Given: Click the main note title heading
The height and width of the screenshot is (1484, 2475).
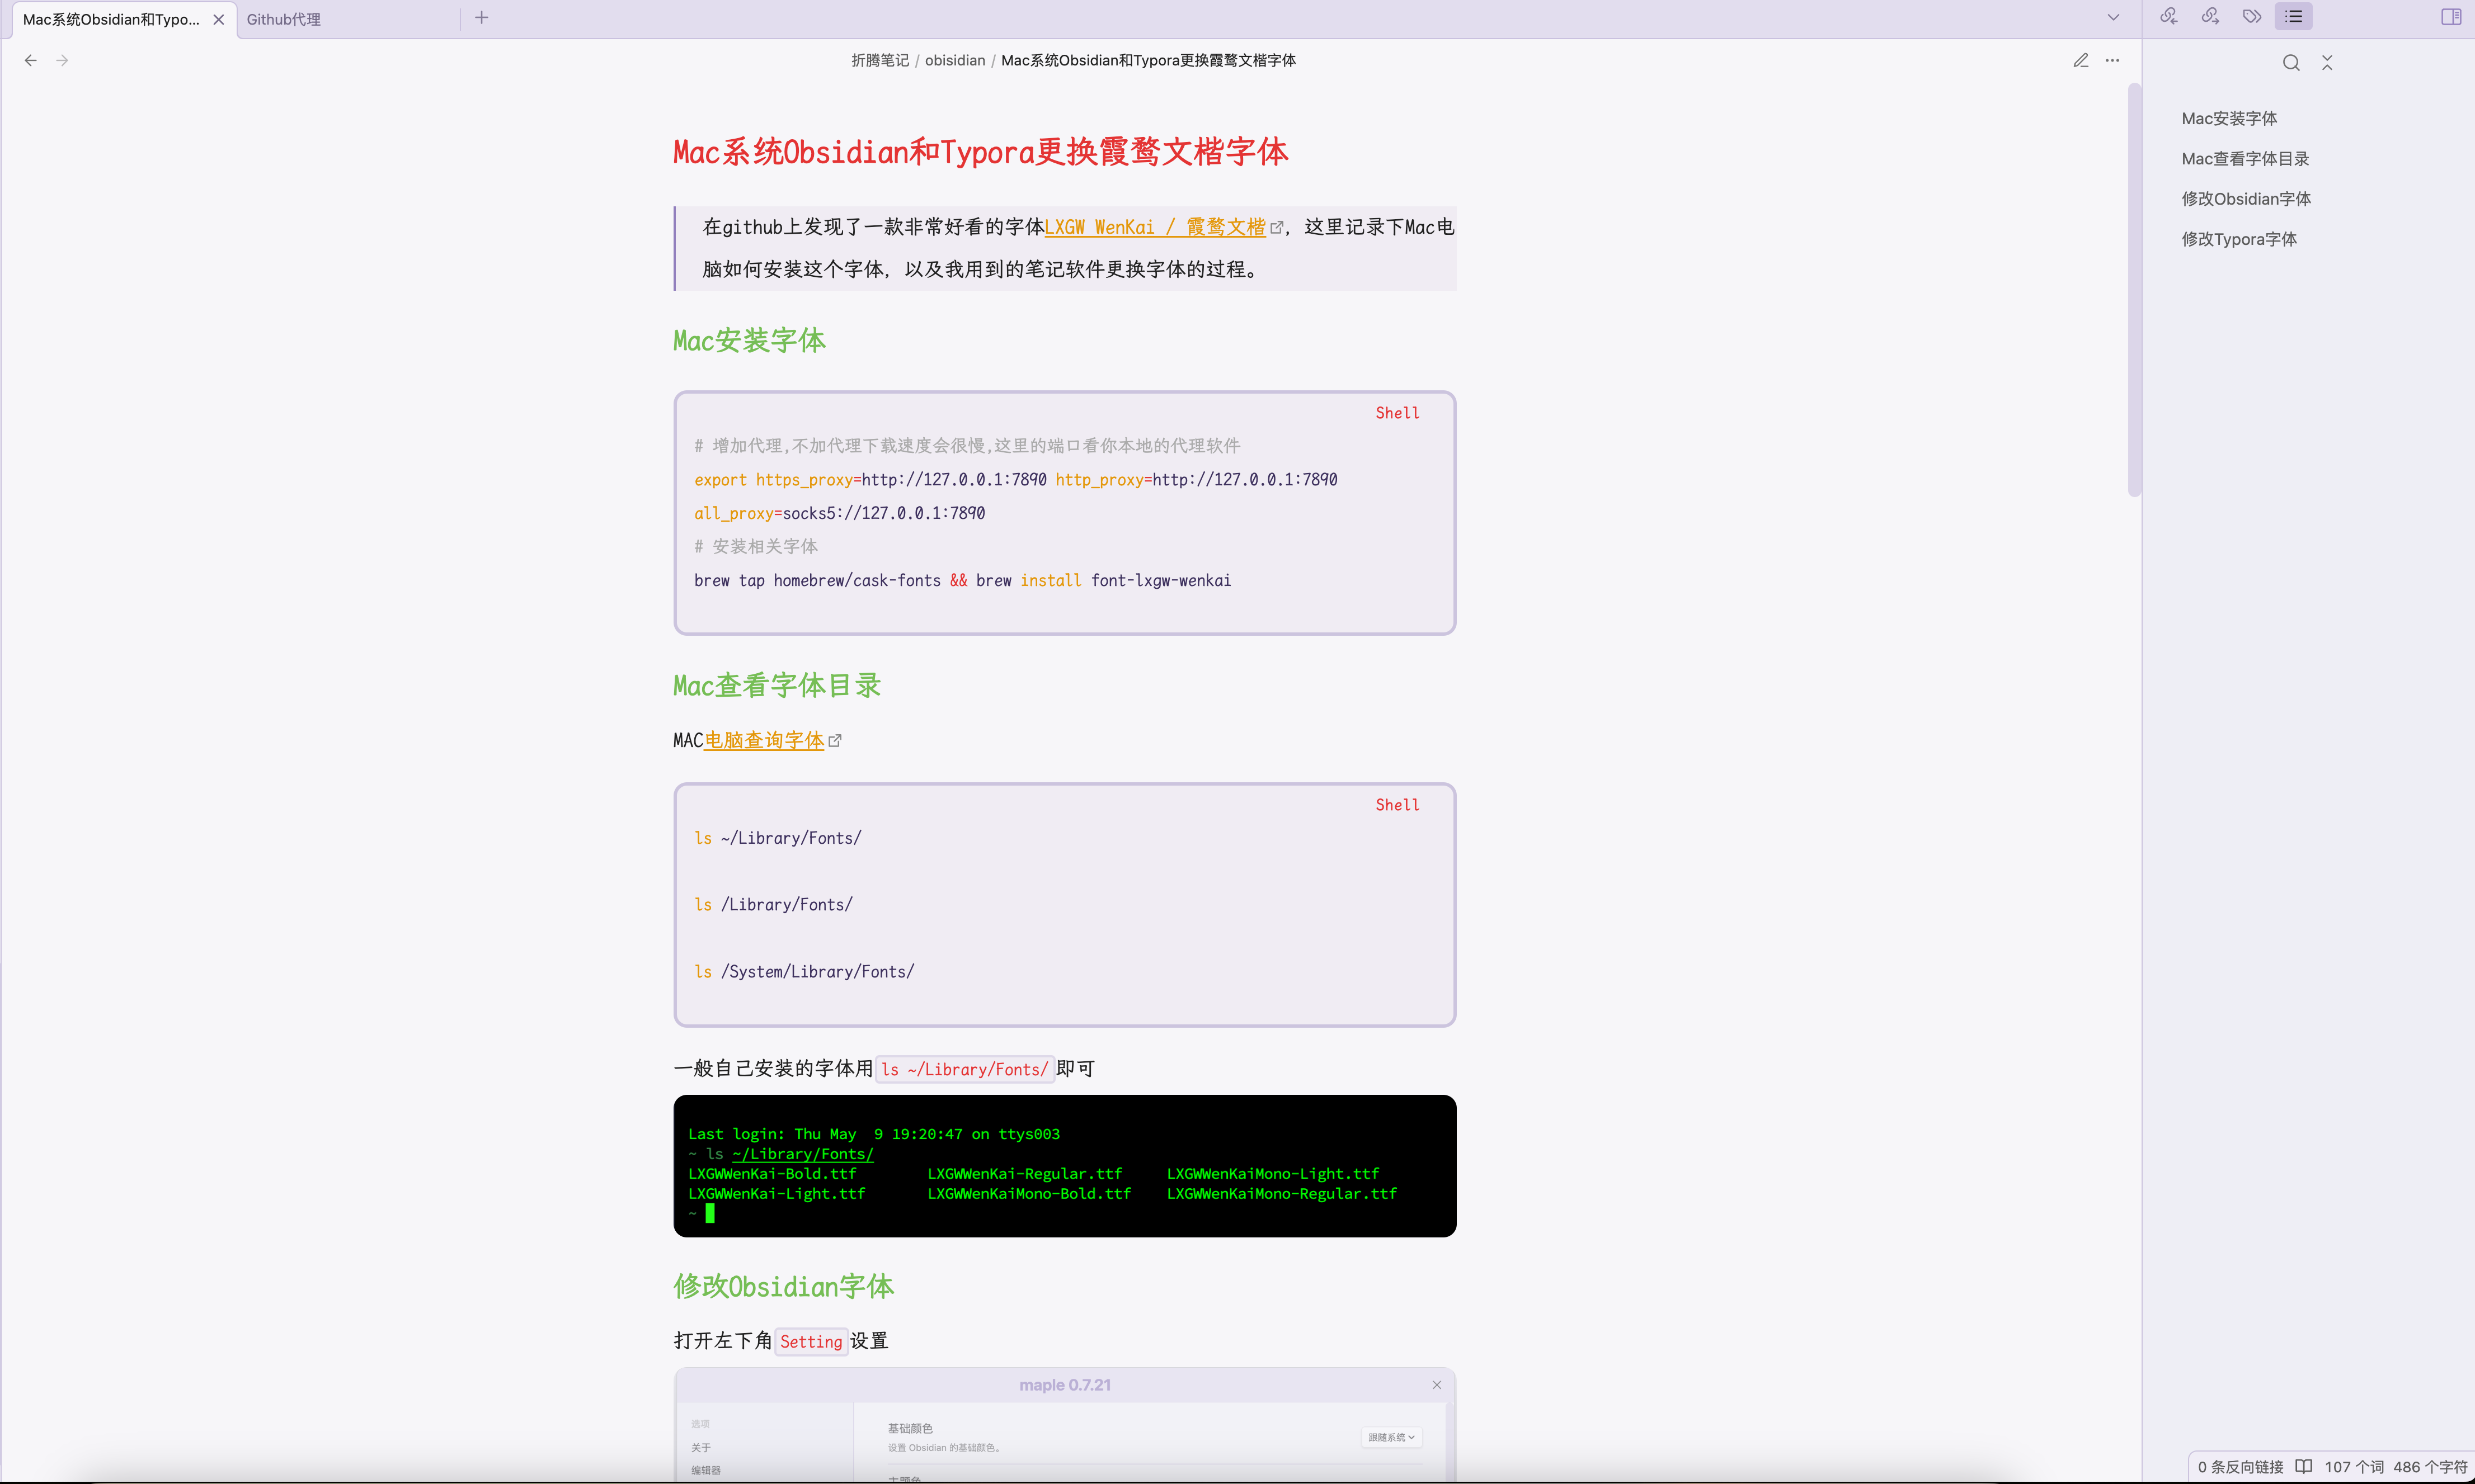Looking at the screenshot, I should coord(980,152).
